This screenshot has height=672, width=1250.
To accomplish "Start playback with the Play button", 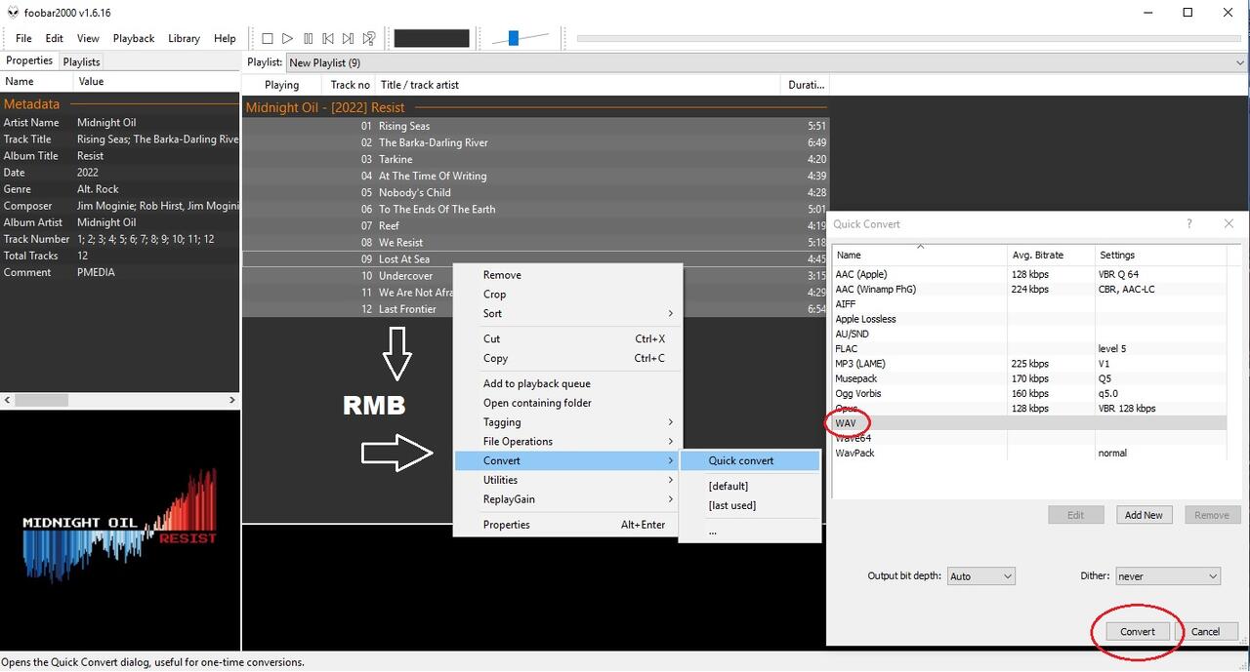I will coord(287,38).
